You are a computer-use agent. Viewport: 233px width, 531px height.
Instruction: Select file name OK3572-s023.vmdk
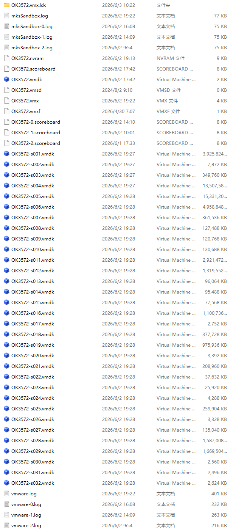coord(33,388)
